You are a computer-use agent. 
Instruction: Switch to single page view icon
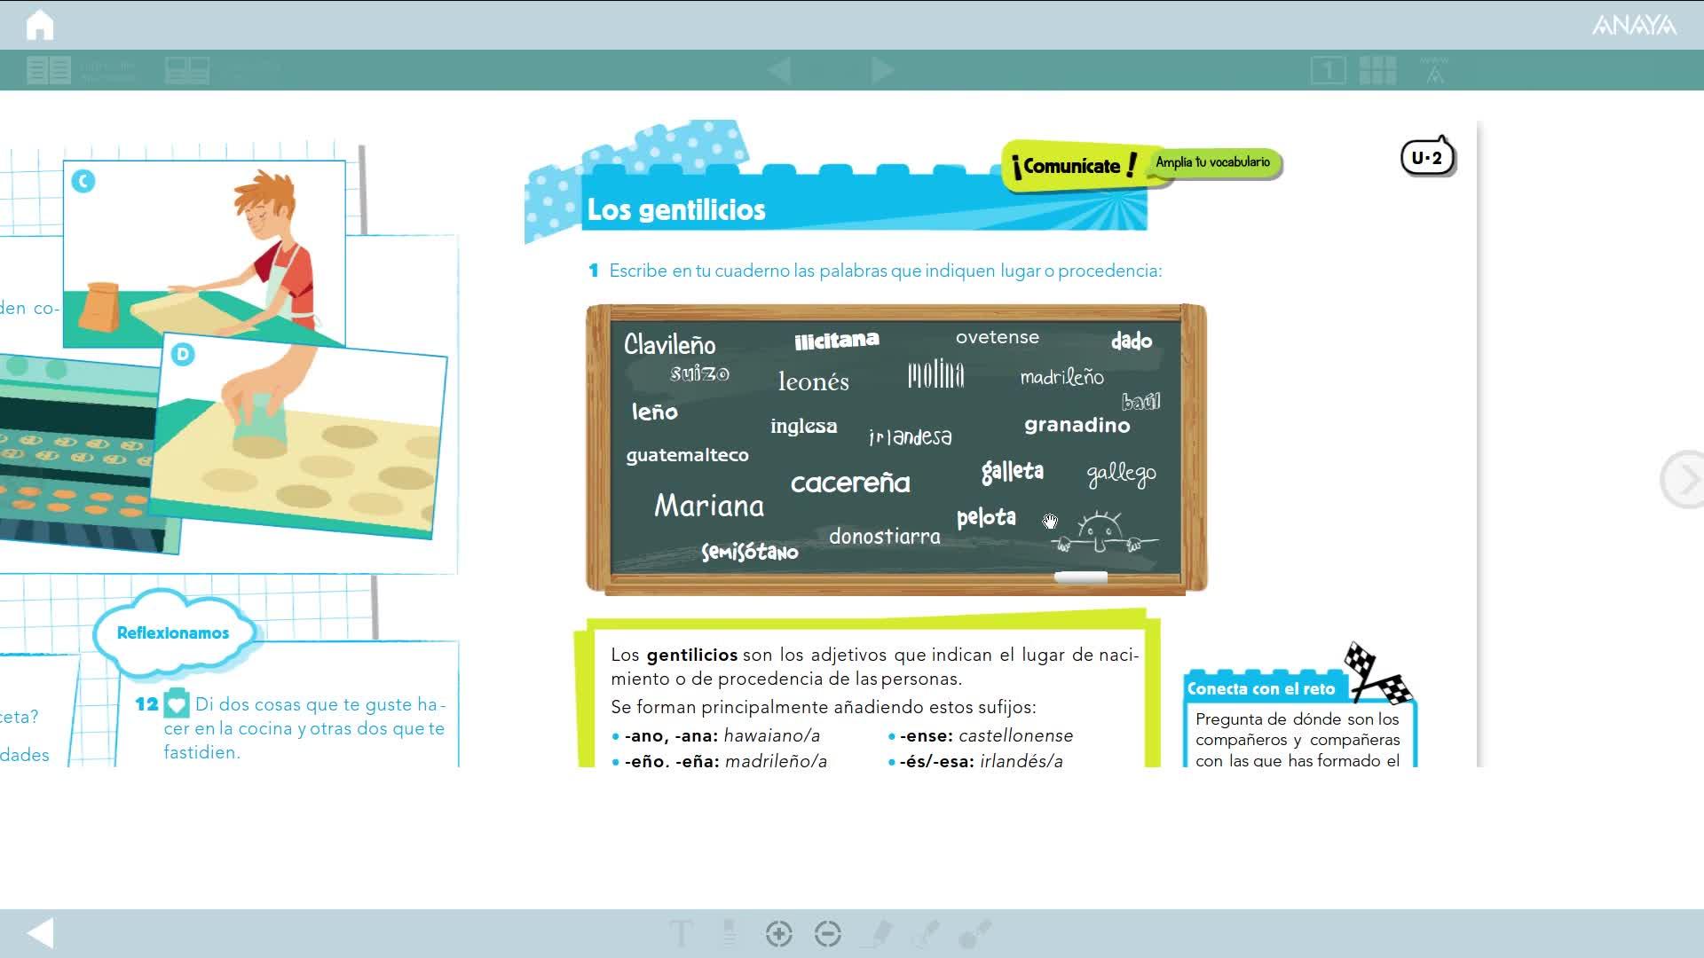pos(1328,70)
